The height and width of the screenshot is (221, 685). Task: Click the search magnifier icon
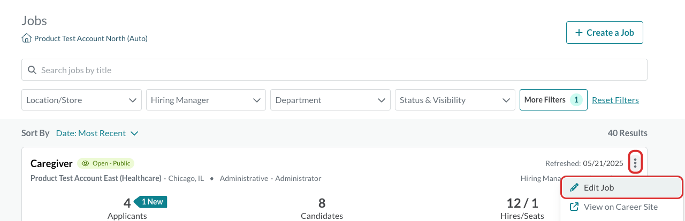pyautogui.click(x=32, y=70)
